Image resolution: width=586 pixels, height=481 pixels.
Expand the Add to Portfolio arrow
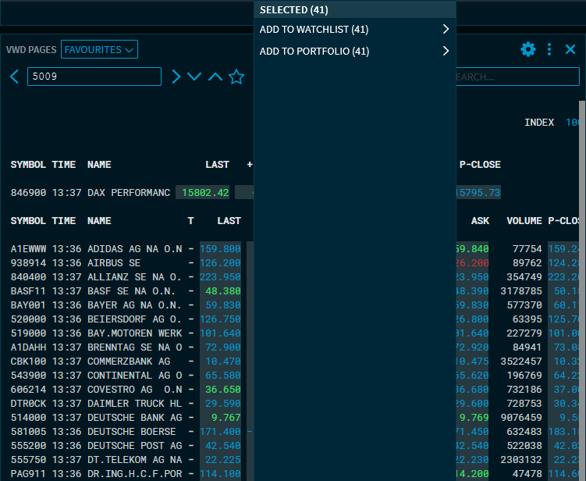click(446, 52)
